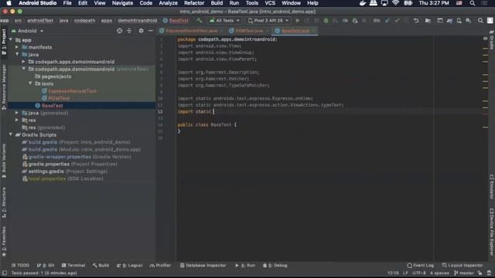The height and width of the screenshot is (278, 495).
Task: Click the Git commit checkmark icon
Action: 397,21
